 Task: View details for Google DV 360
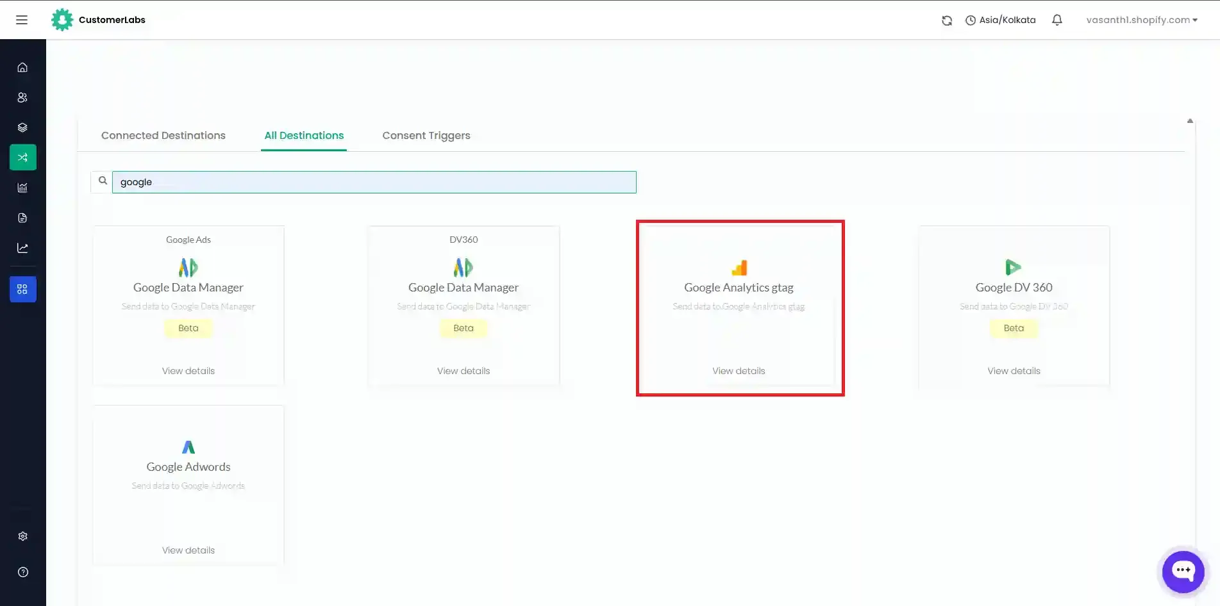point(1014,371)
